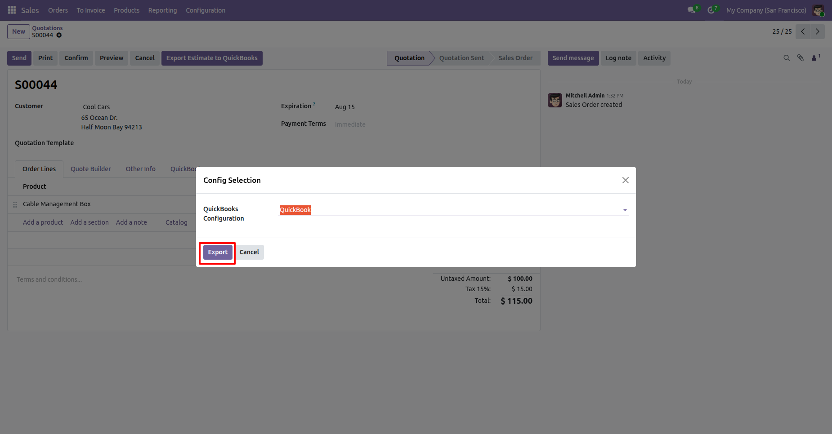Click the chatter search magnifier icon
Image resolution: width=832 pixels, height=434 pixels.
pos(787,58)
